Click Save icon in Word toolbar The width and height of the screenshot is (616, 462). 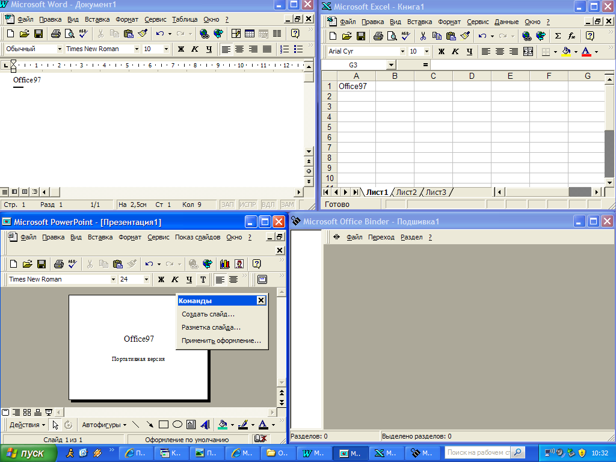tap(38, 34)
